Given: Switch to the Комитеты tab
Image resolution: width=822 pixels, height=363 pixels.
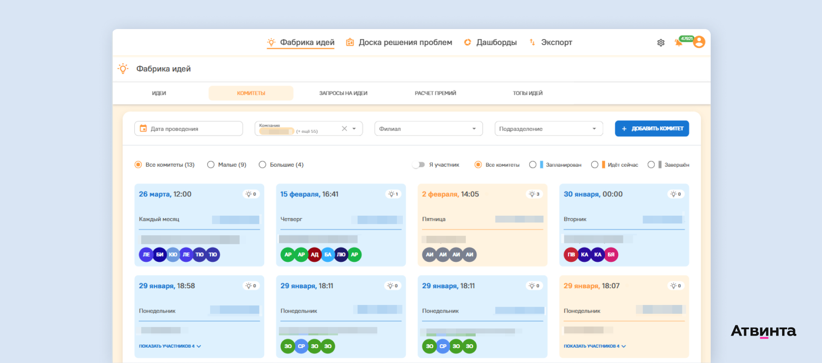Looking at the screenshot, I should pos(251,93).
